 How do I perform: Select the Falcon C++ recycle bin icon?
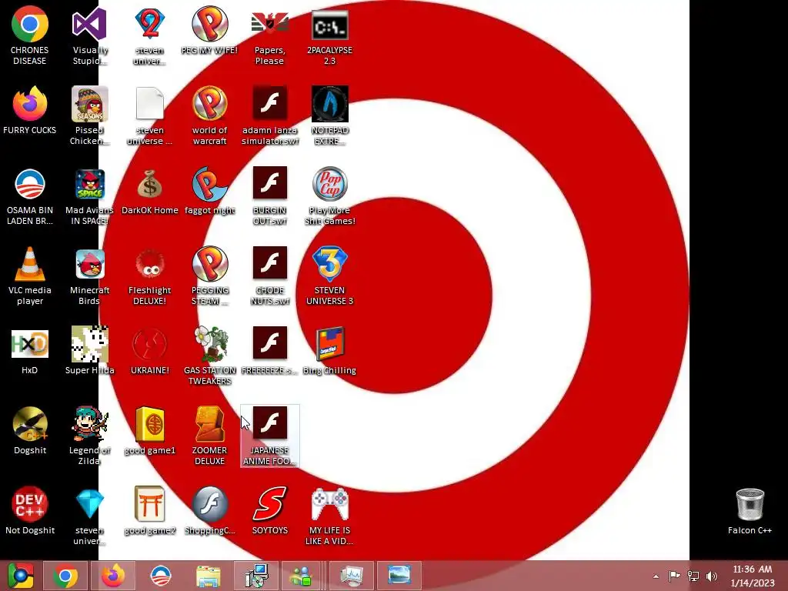750,512
